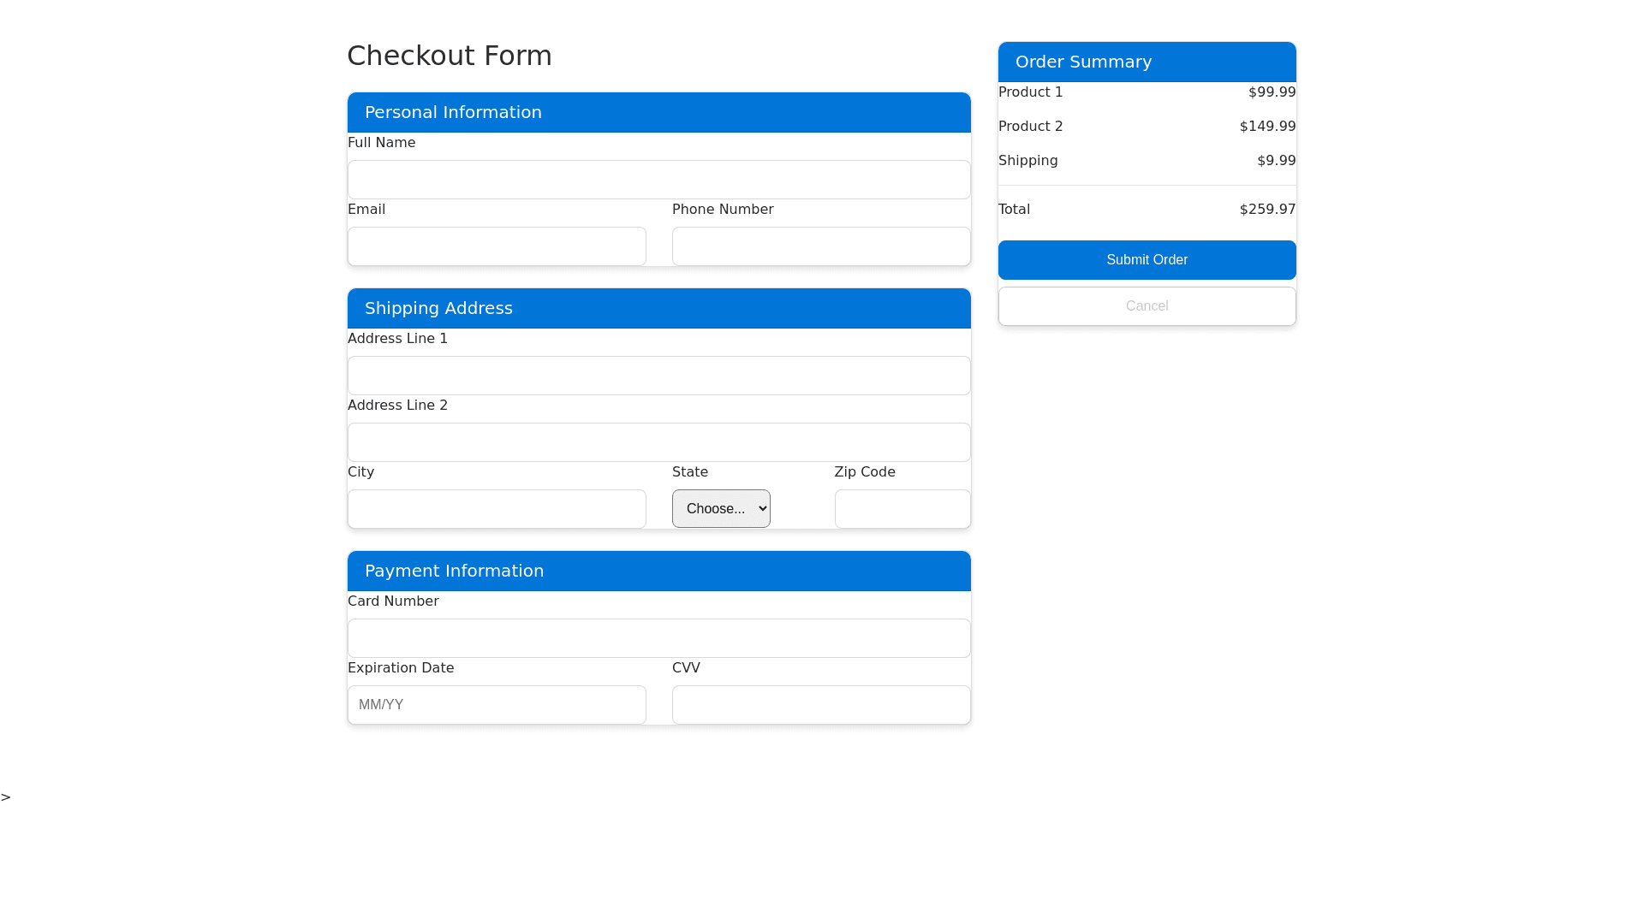This screenshot has width=1644, height=924.
Task: Click the Personal Information section header
Action: [453, 112]
